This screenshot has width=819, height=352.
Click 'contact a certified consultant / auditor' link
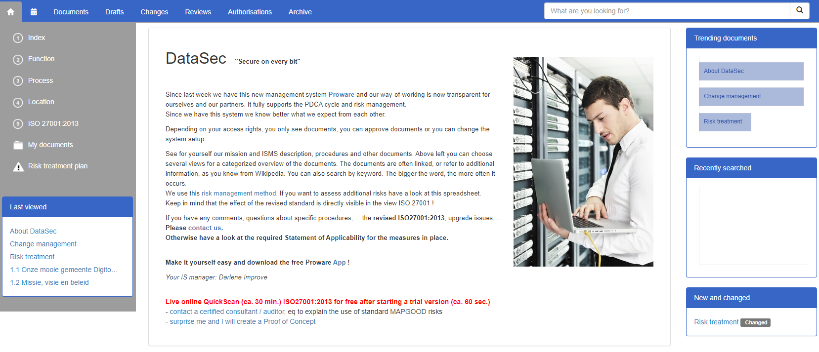click(227, 312)
